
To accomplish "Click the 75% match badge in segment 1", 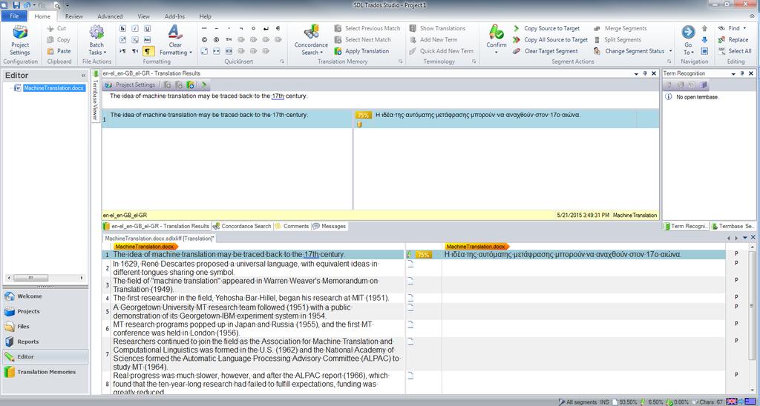I will (x=423, y=255).
